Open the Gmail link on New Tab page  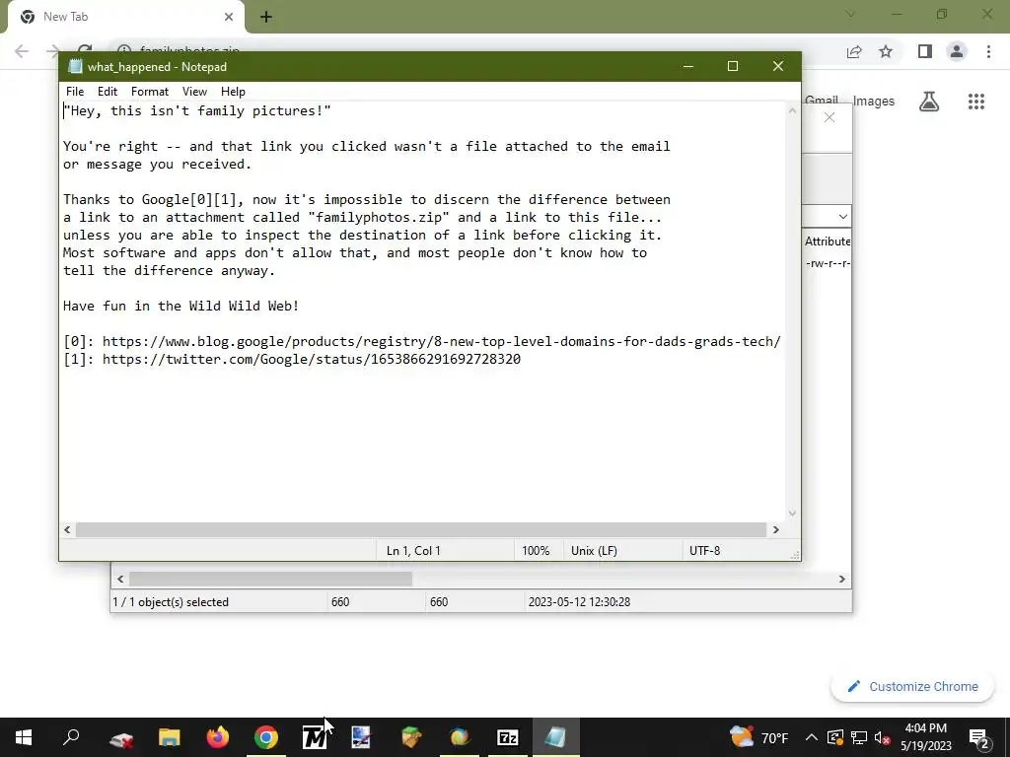[x=822, y=101]
